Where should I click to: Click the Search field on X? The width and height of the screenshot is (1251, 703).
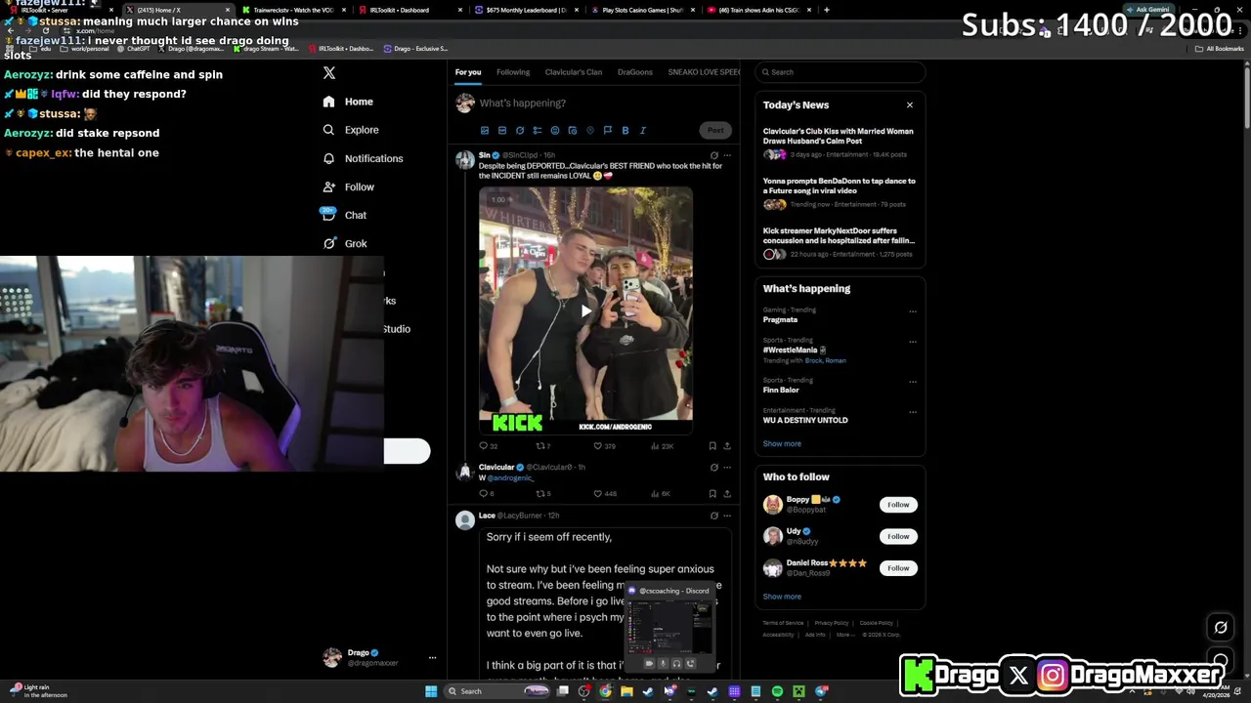point(840,72)
